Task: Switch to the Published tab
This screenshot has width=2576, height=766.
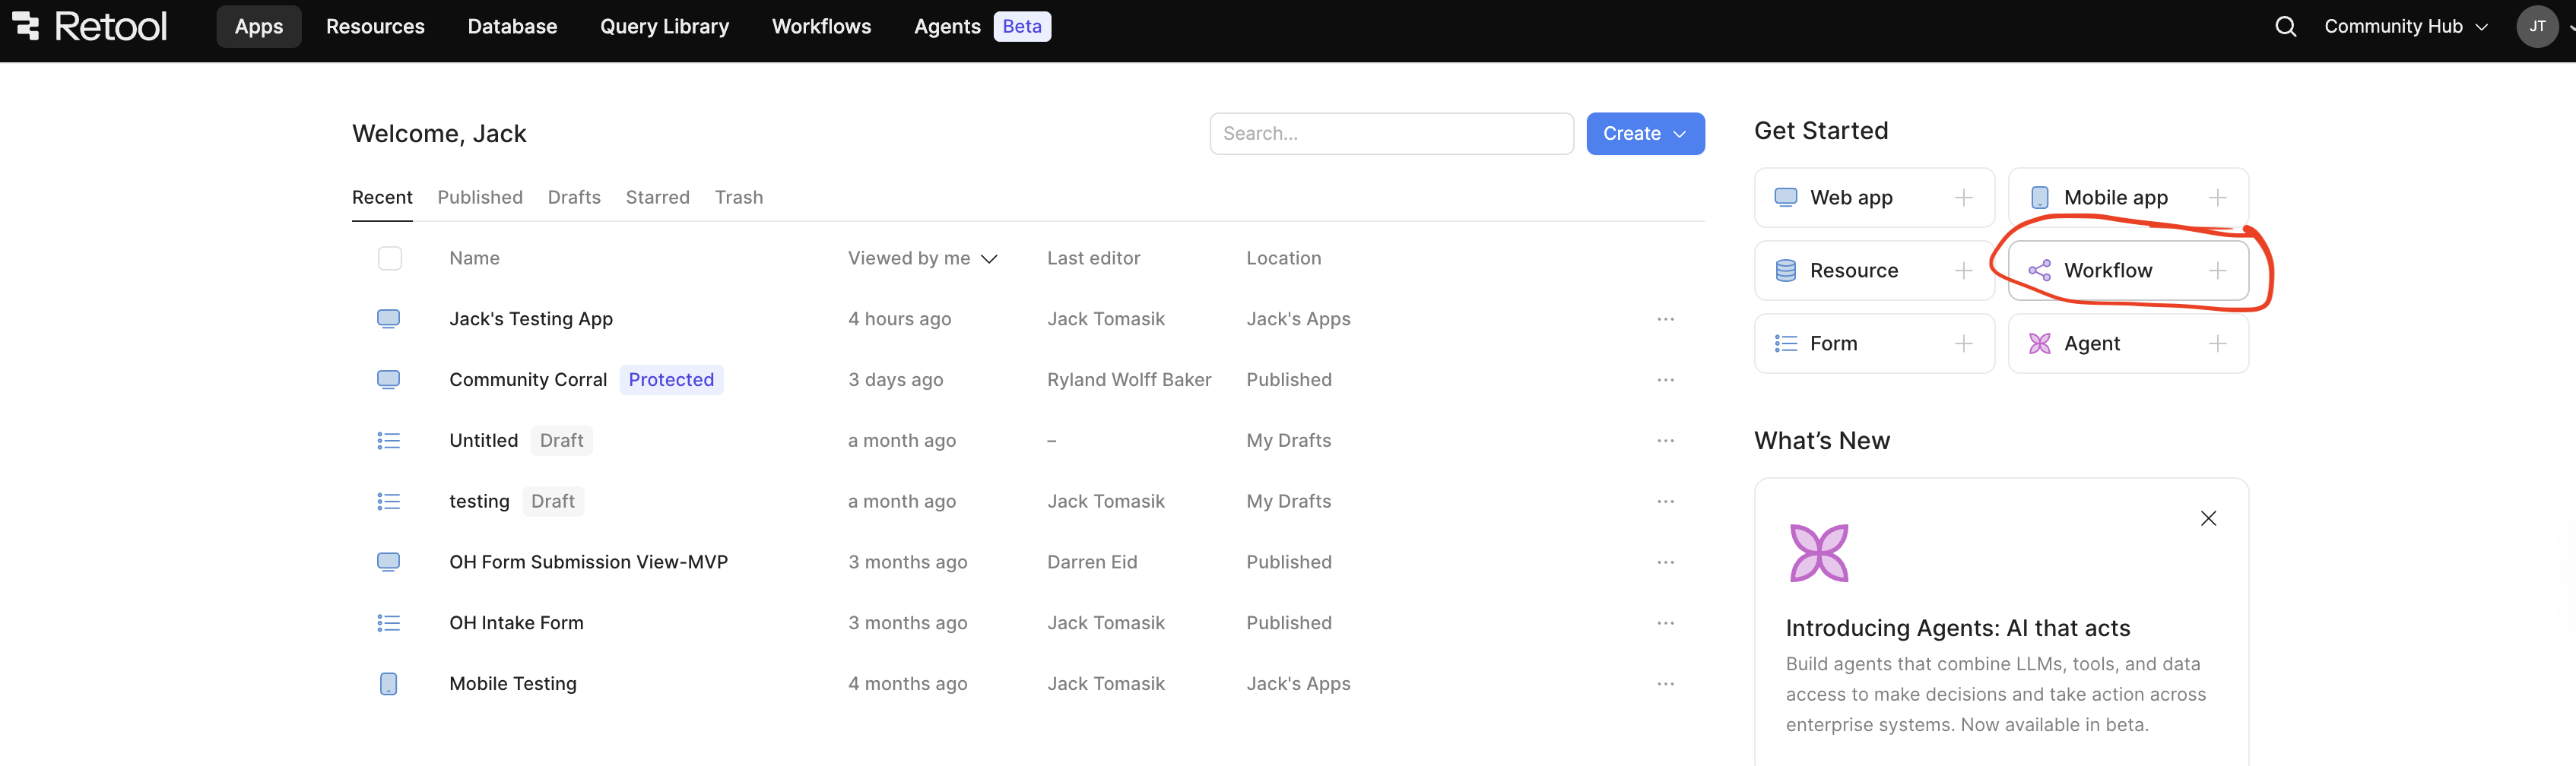Action: point(480,197)
